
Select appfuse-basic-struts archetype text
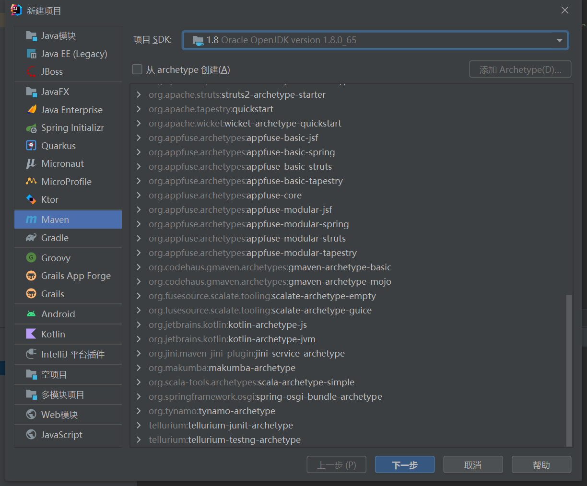[x=289, y=167]
